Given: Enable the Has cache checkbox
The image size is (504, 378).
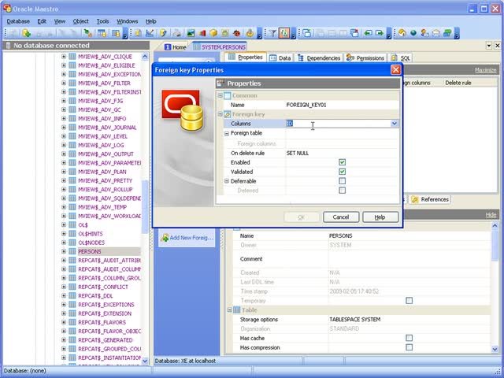Looking at the screenshot, I should tap(409, 338).
